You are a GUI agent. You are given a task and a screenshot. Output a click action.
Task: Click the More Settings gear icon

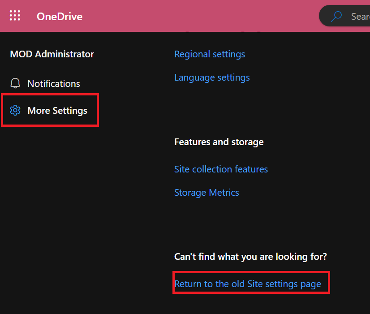click(15, 111)
